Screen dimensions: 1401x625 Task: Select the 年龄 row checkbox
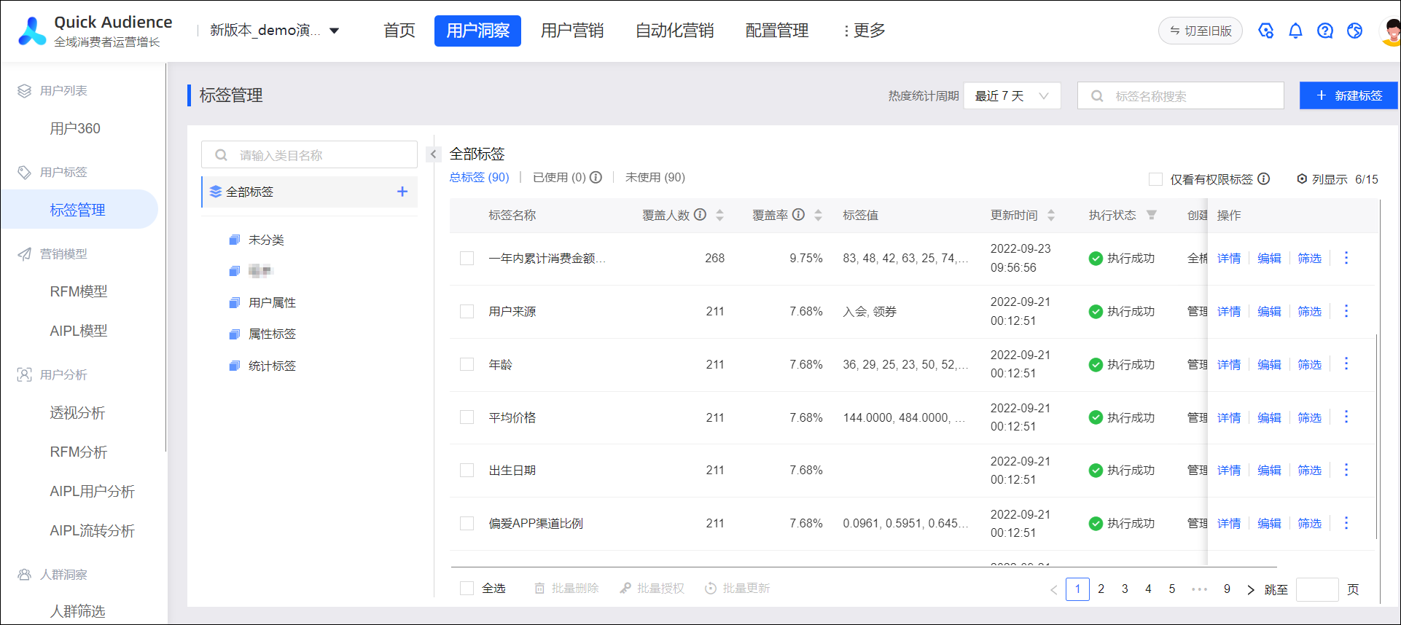pyautogui.click(x=467, y=364)
